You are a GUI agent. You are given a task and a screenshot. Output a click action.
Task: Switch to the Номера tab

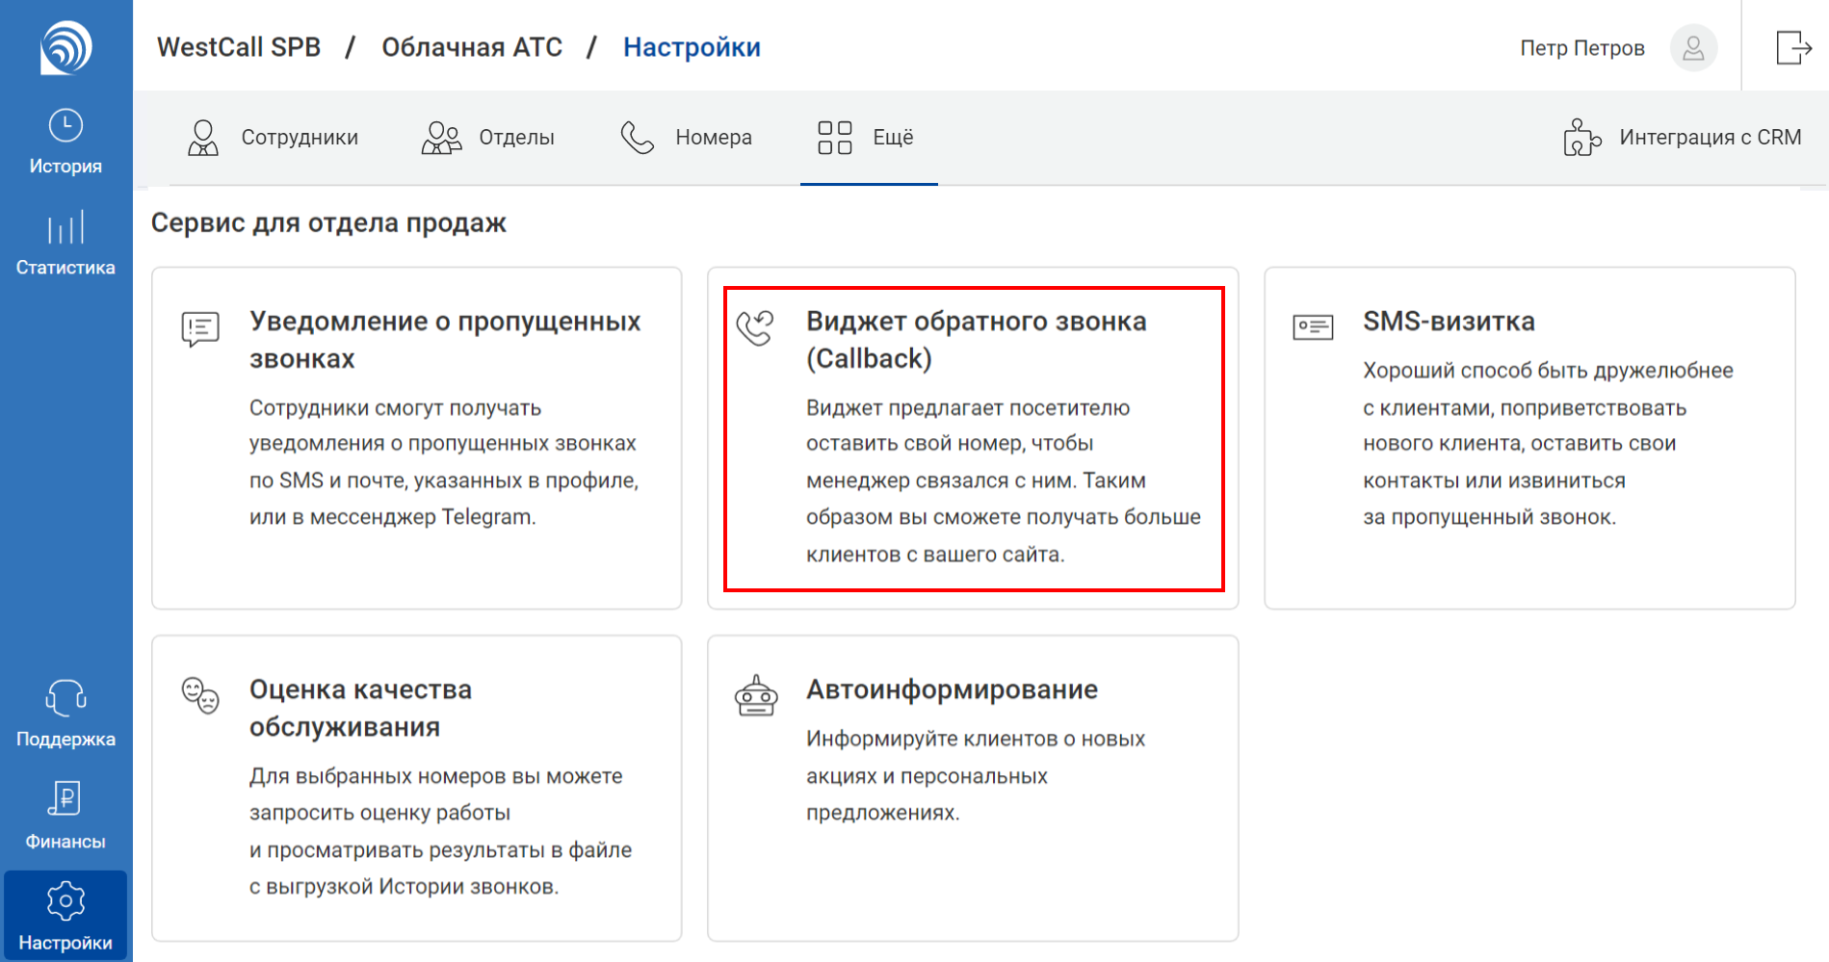[x=686, y=138]
